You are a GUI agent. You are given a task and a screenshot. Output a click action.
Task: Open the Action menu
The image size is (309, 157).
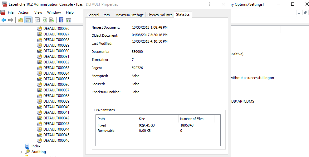click(x=24, y=12)
